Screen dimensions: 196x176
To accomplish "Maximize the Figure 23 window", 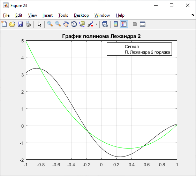I will pos(172,5).
